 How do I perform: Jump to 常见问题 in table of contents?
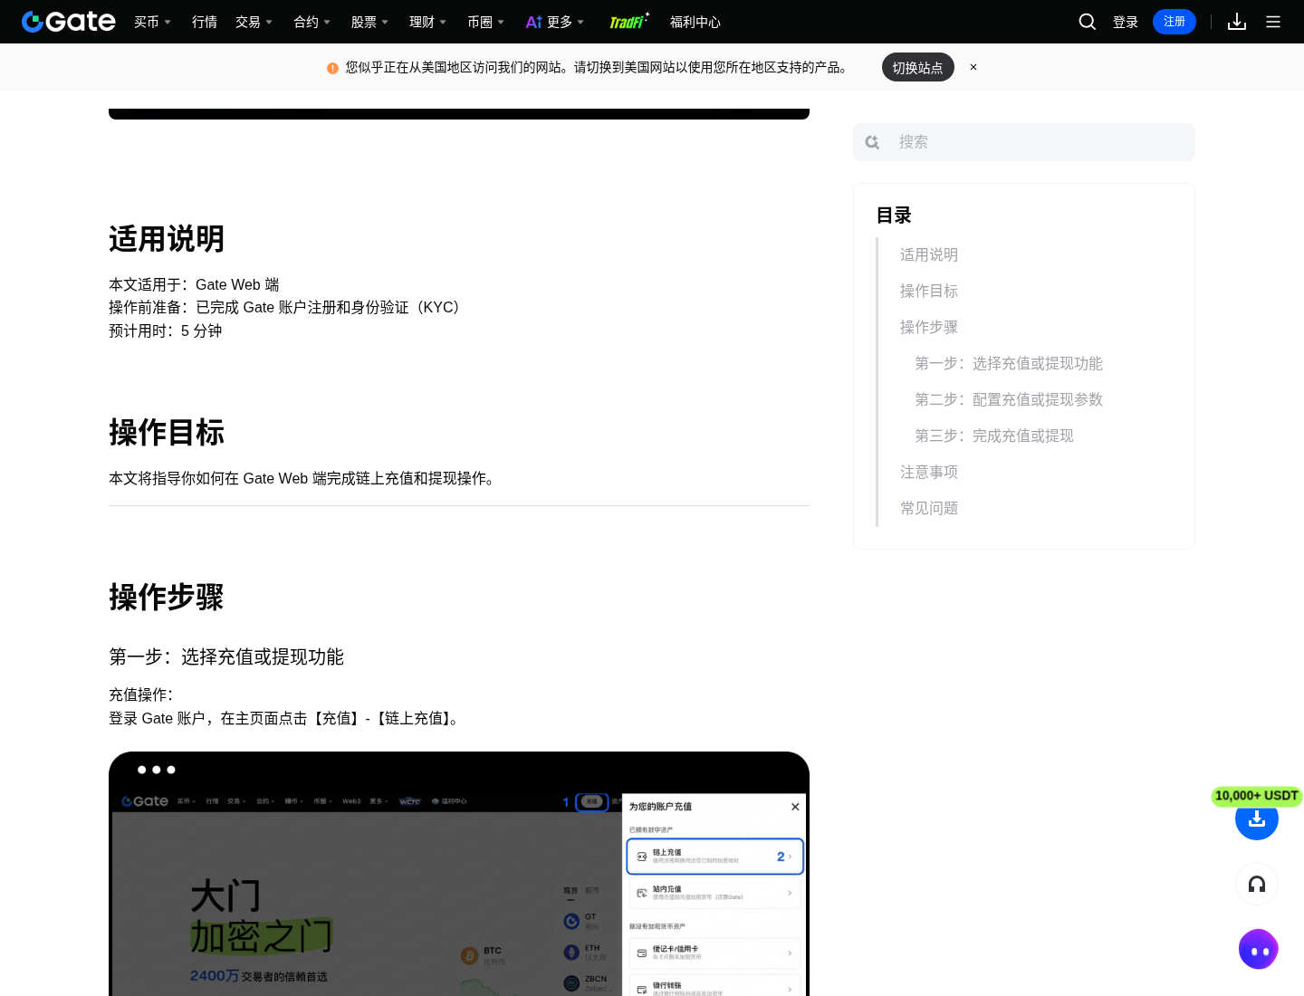929,509
